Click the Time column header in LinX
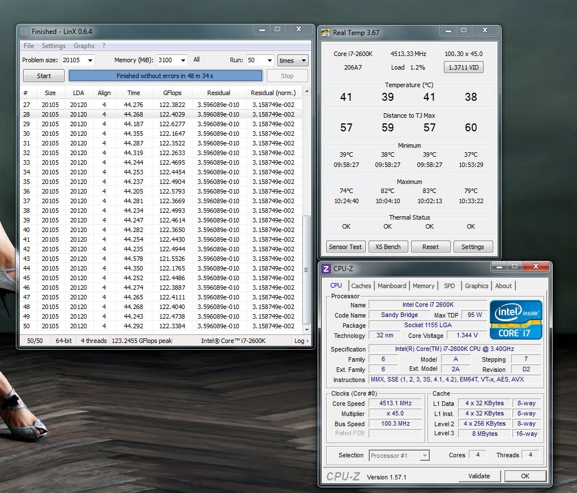 (134, 93)
